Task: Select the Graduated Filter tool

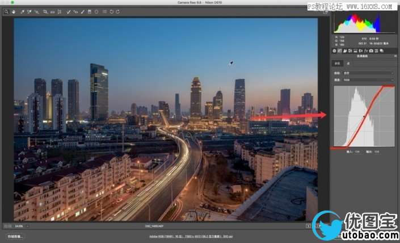Action: click(89, 11)
